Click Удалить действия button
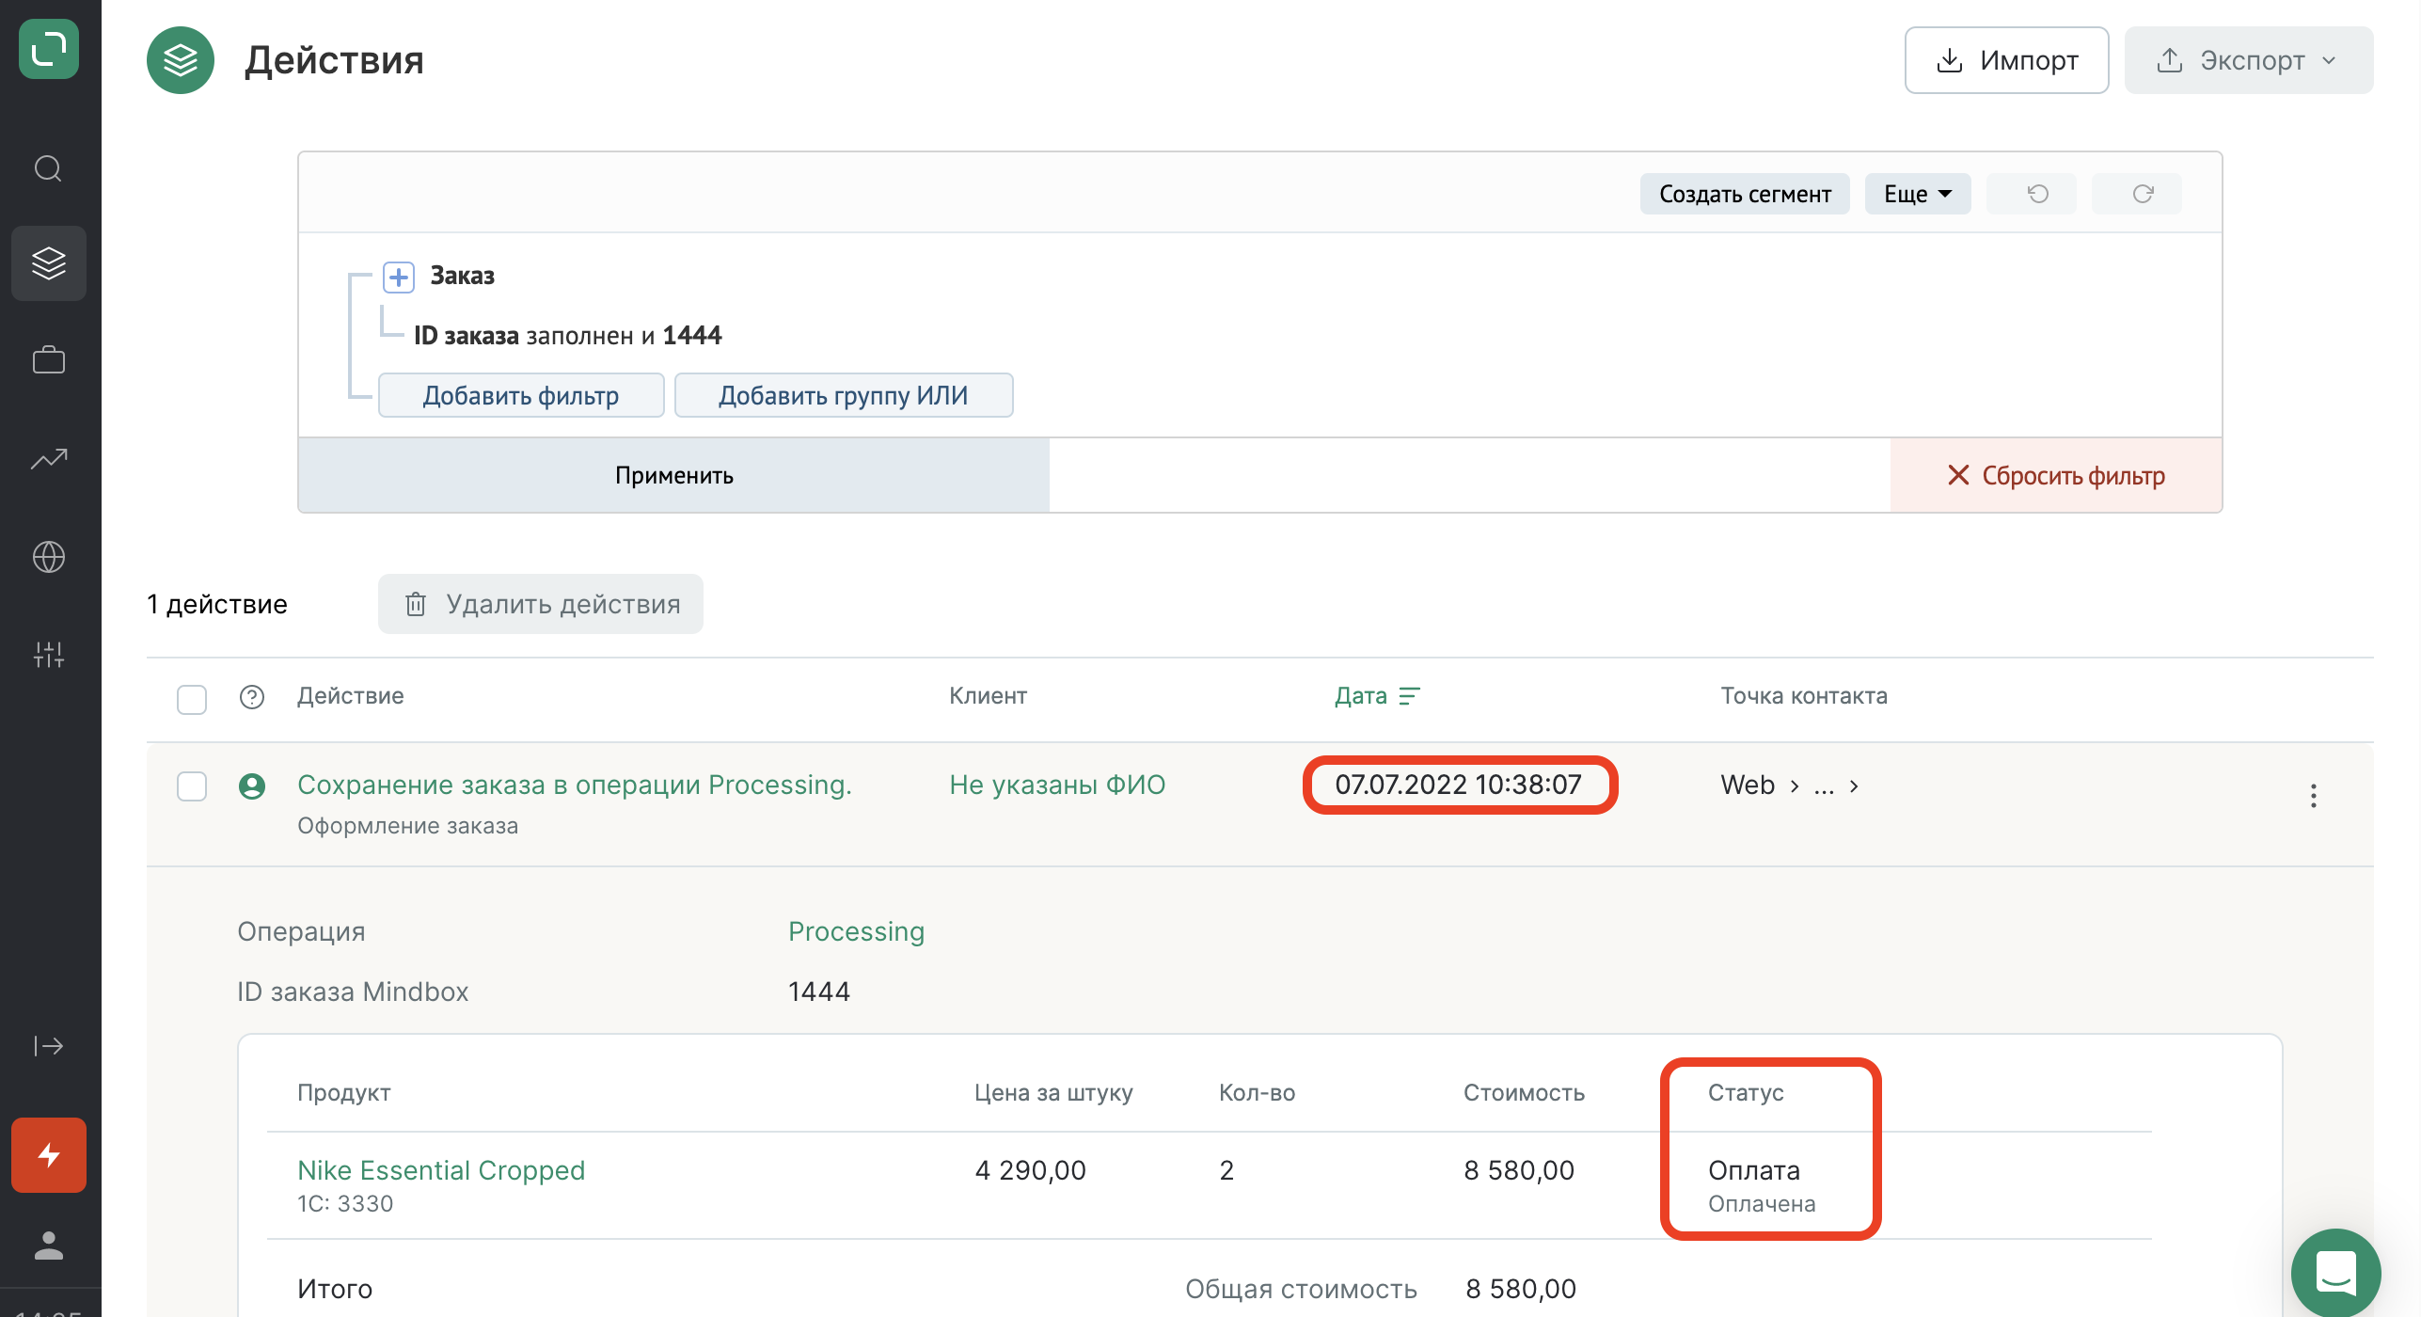 point(541,604)
